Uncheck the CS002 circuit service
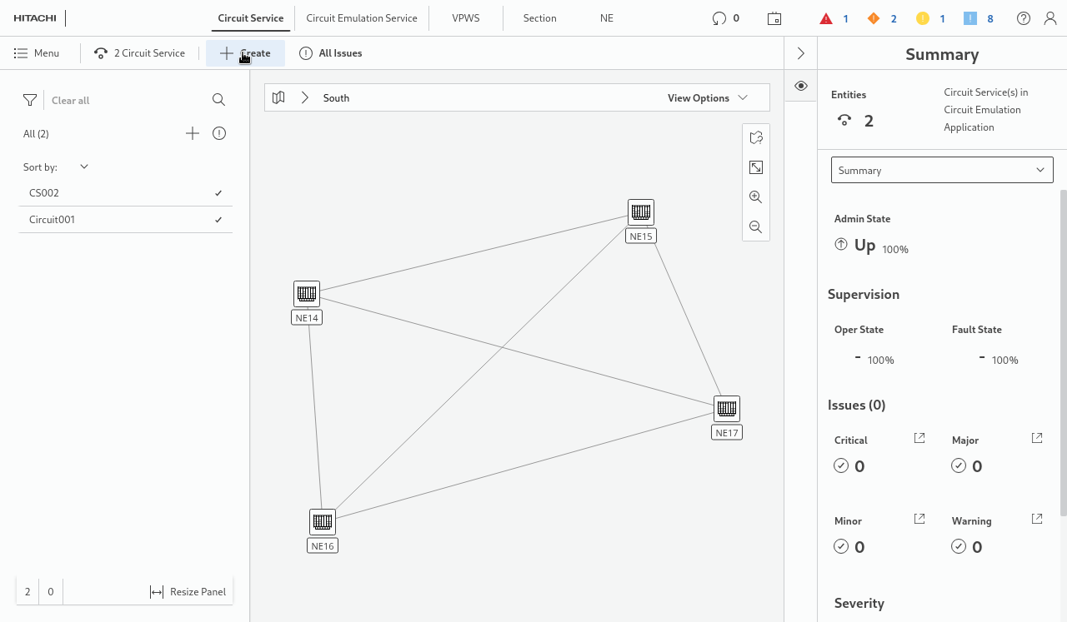 [x=218, y=193]
